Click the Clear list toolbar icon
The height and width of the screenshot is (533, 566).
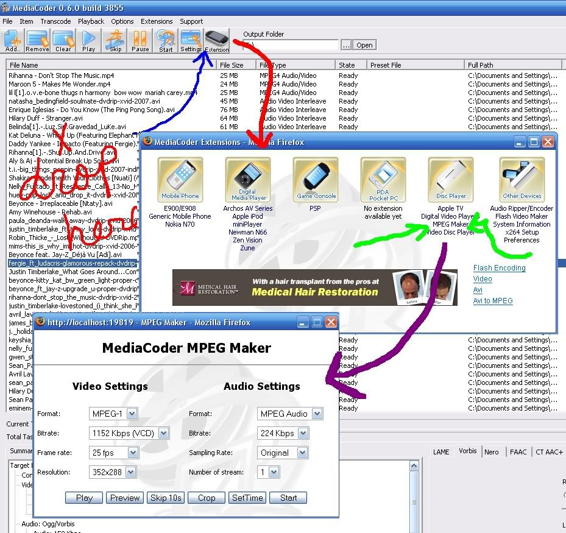tap(63, 41)
